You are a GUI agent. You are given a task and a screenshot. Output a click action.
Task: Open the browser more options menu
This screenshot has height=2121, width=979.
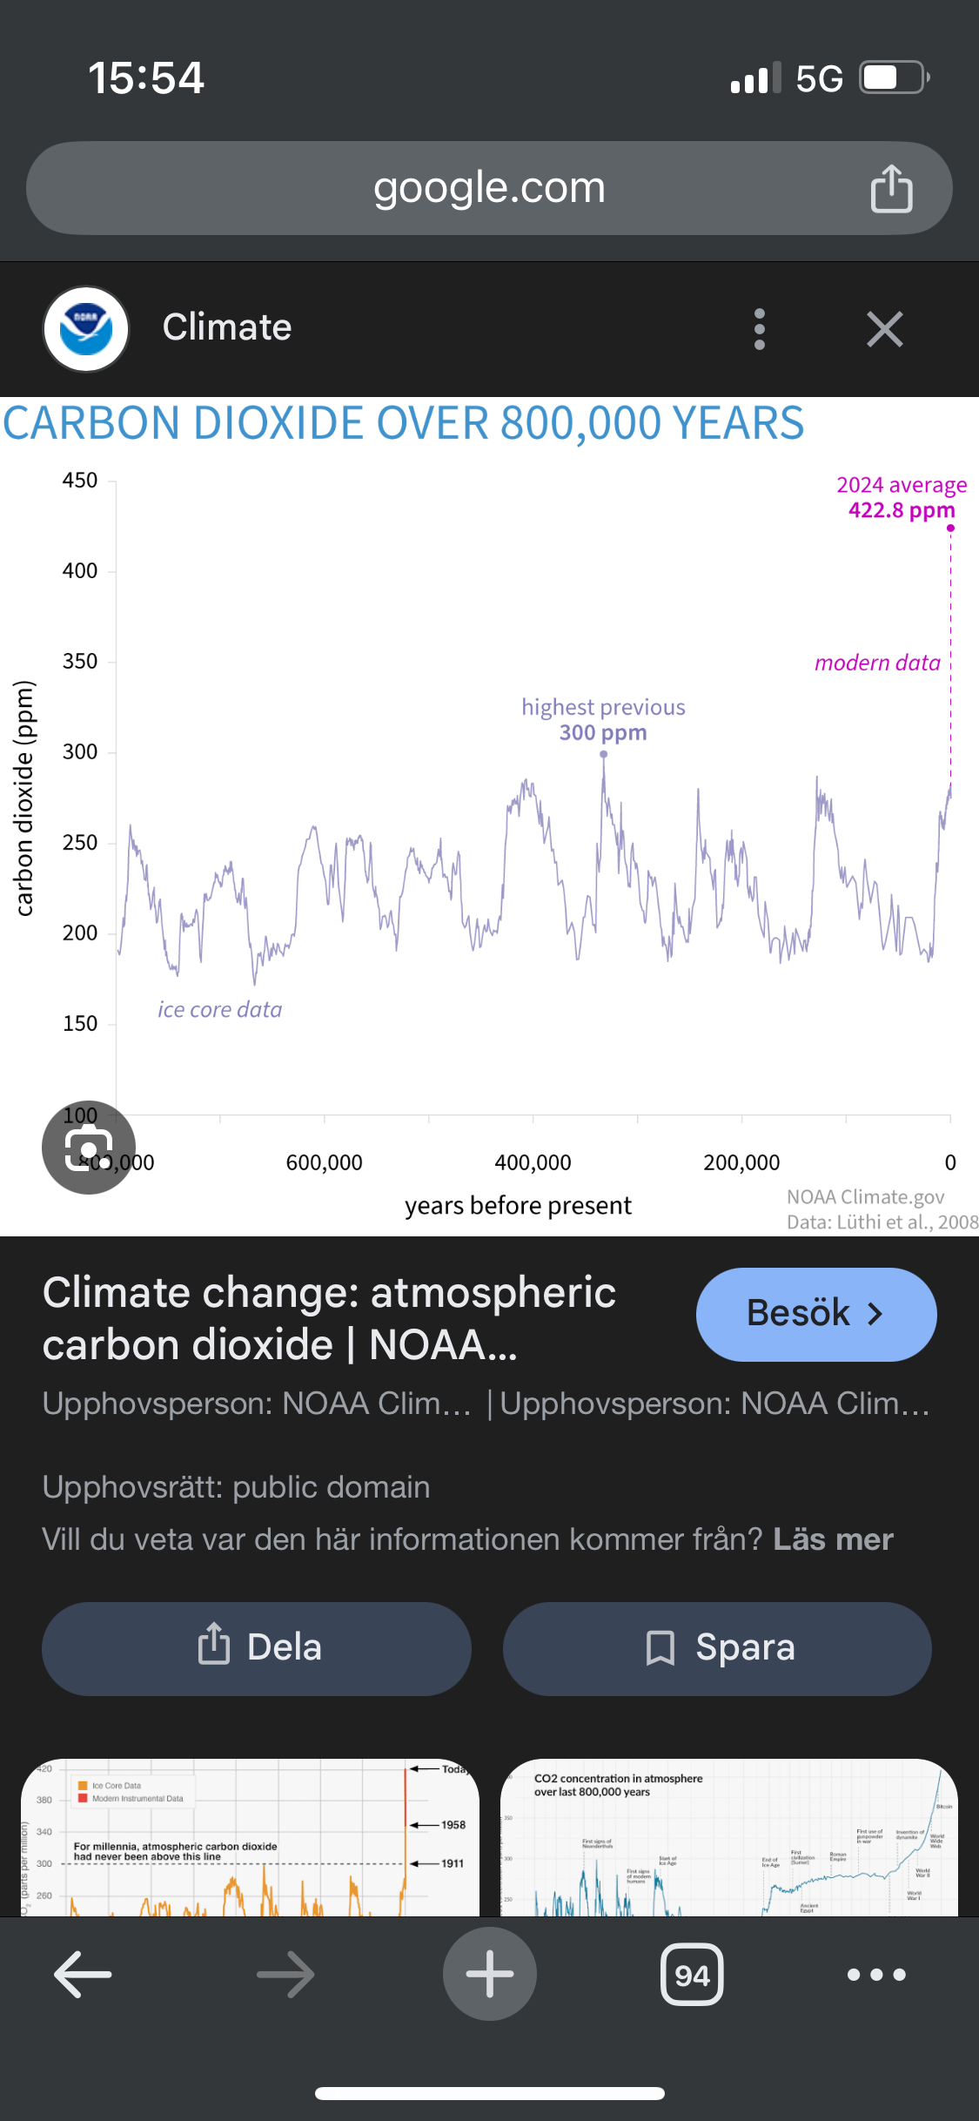click(x=876, y=1974)
